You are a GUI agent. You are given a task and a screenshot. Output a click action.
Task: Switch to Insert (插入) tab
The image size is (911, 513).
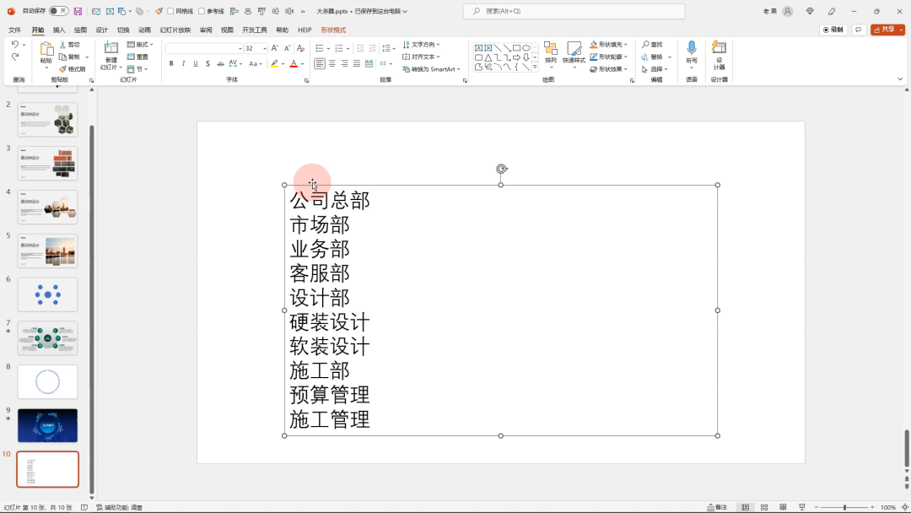coord(59,30)
